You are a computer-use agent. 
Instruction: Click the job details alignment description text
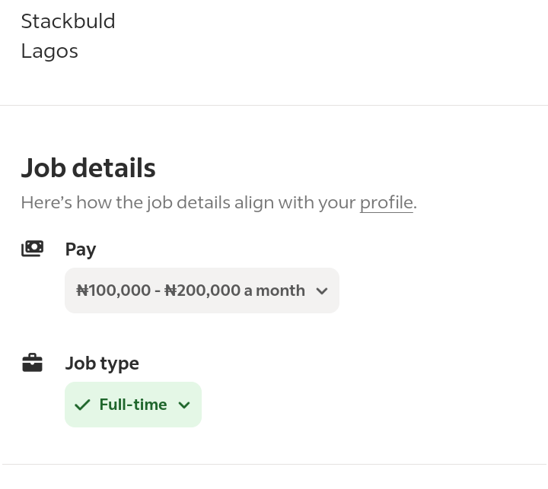point(218,203)
